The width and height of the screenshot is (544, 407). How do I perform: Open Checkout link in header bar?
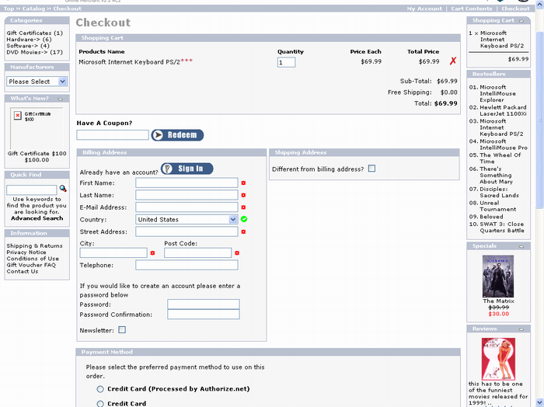coord(515,9)
